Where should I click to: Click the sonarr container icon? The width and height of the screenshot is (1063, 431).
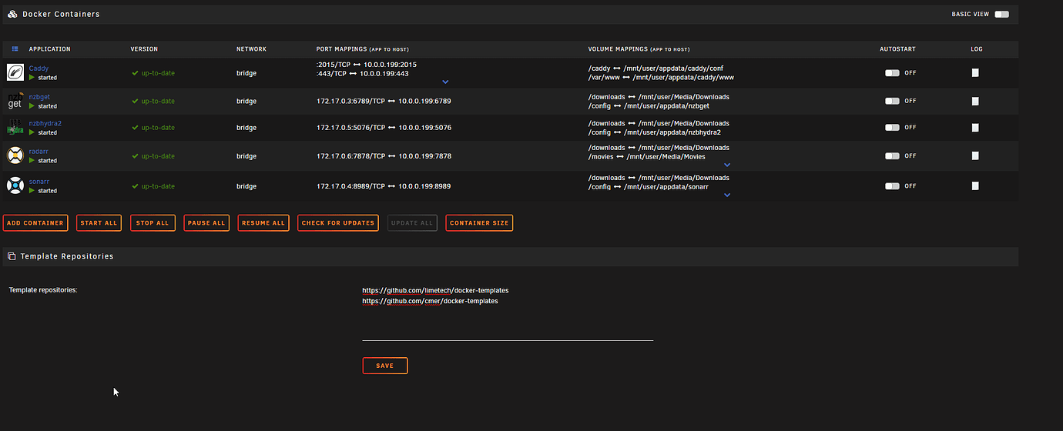point(15,185)
